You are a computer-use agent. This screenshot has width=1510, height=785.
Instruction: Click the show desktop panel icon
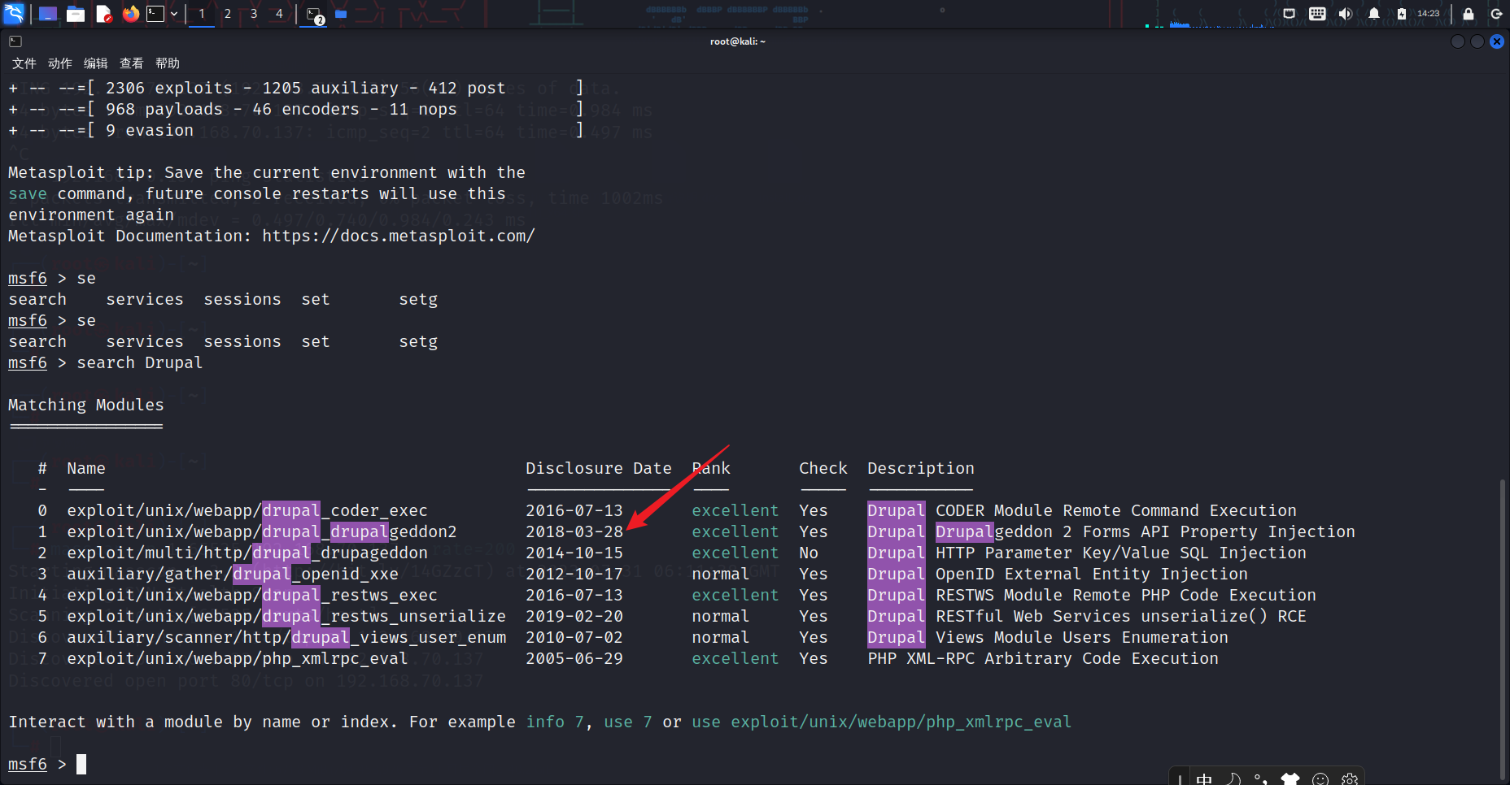(48, 14)
